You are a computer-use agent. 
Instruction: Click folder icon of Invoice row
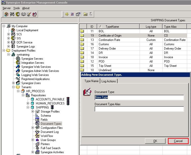[x=82, y=57]
